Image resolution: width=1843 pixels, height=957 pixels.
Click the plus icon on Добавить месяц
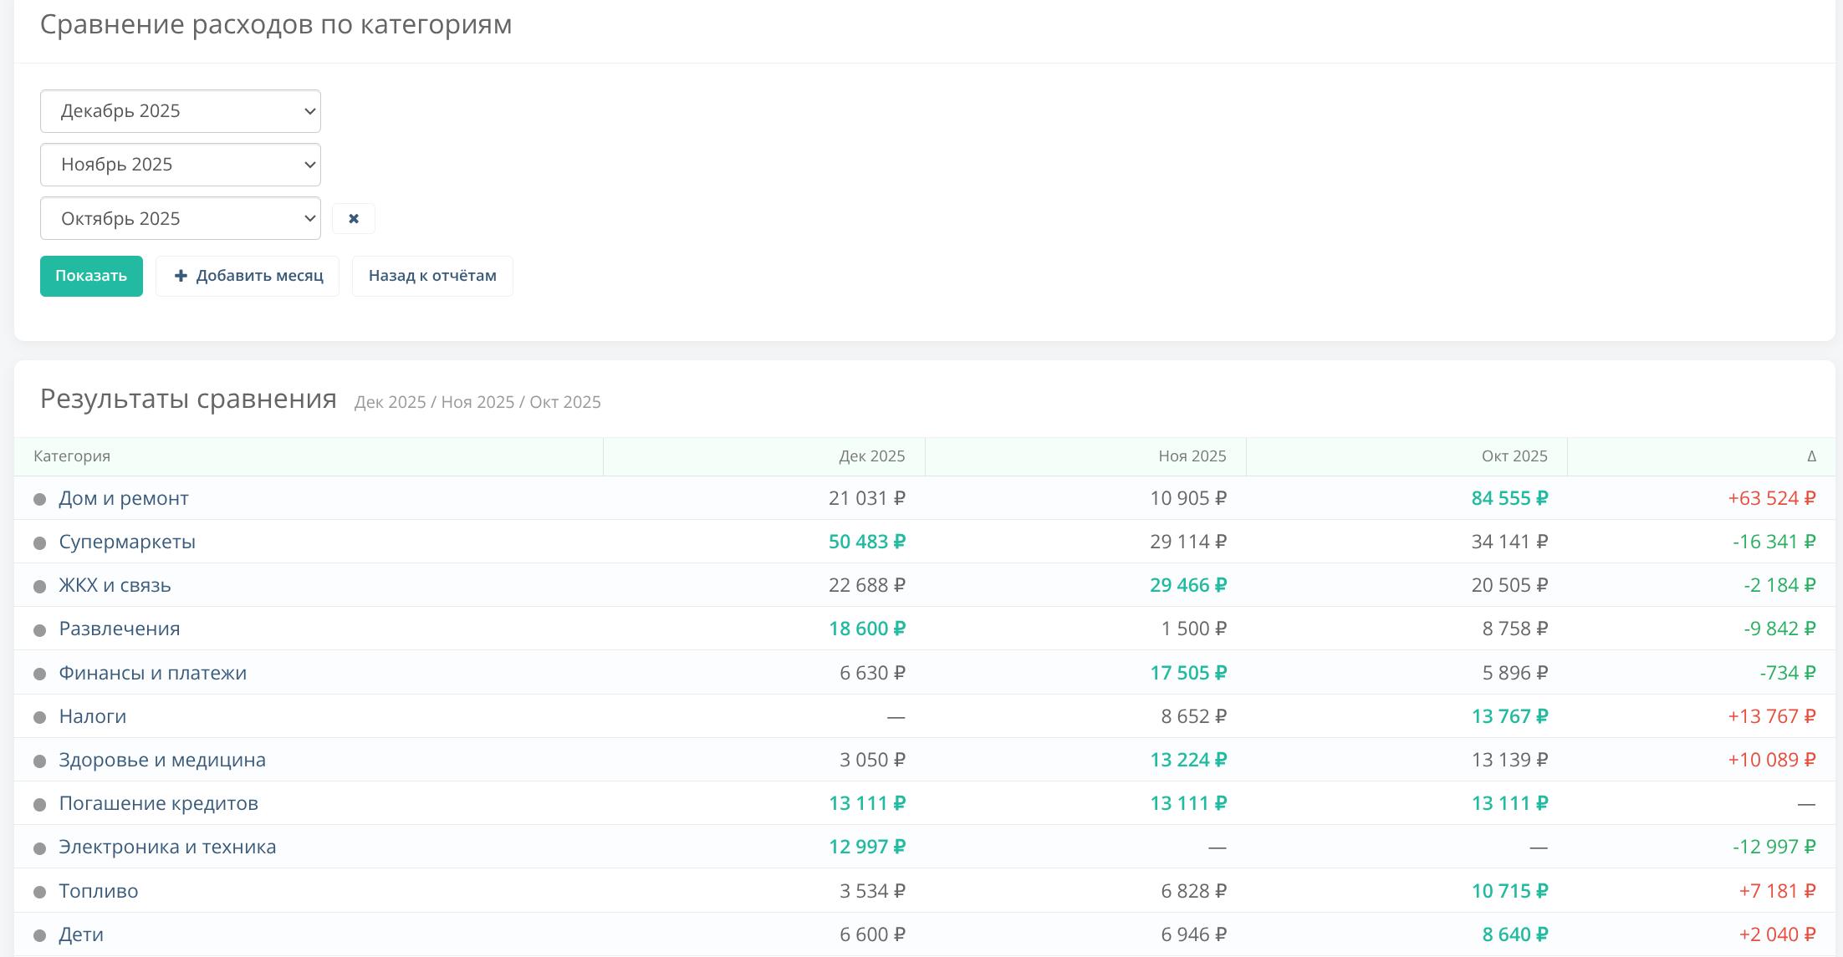click(x=181, y=276)
